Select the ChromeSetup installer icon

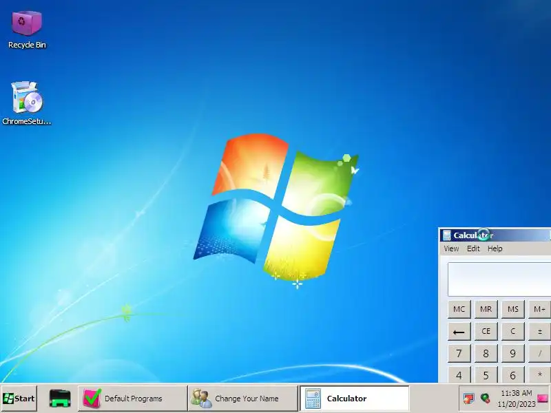(x=27, y=103)
